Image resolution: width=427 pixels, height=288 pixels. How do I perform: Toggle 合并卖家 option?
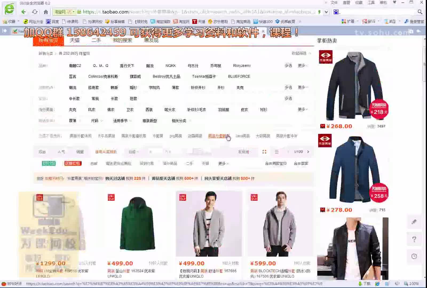(301, 163)
